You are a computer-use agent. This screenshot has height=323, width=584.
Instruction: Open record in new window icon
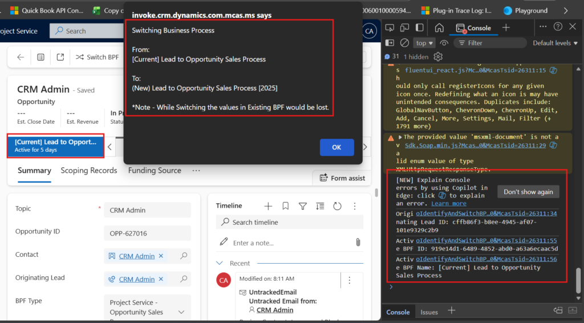pos(60,57)
